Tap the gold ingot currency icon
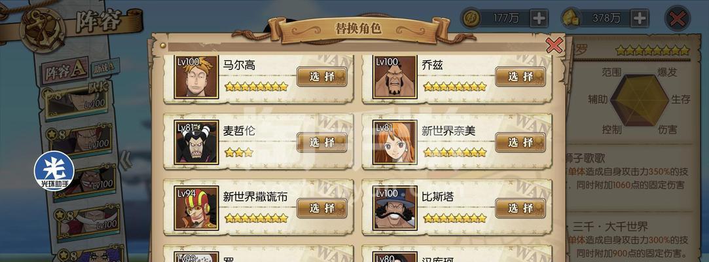 click(x=571, y=18)
